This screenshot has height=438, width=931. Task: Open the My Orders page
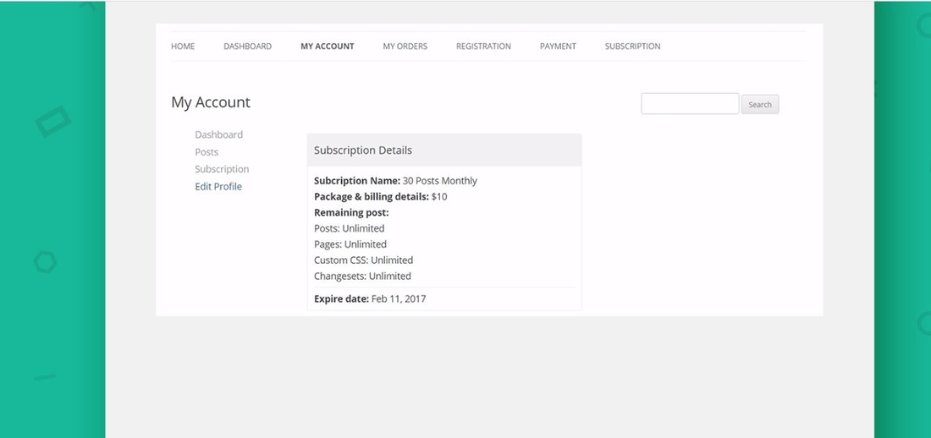coord(405,47)
